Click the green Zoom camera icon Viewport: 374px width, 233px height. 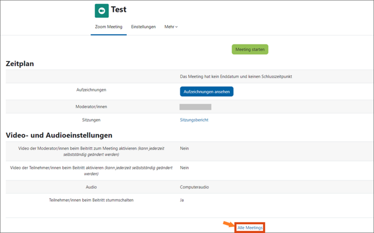pyautogui.click(x=102, y=11)
